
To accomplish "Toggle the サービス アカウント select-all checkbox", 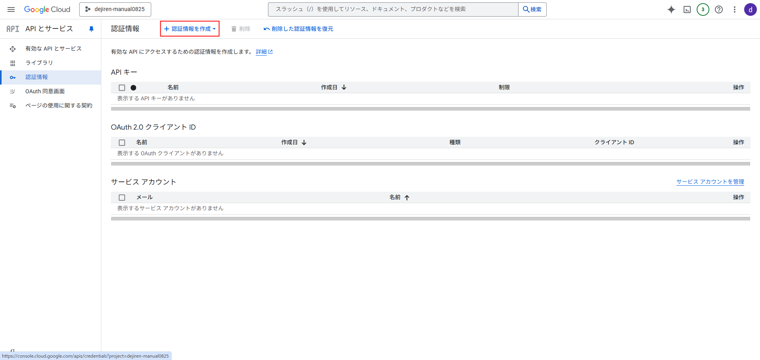I will [x=122, y=198].
